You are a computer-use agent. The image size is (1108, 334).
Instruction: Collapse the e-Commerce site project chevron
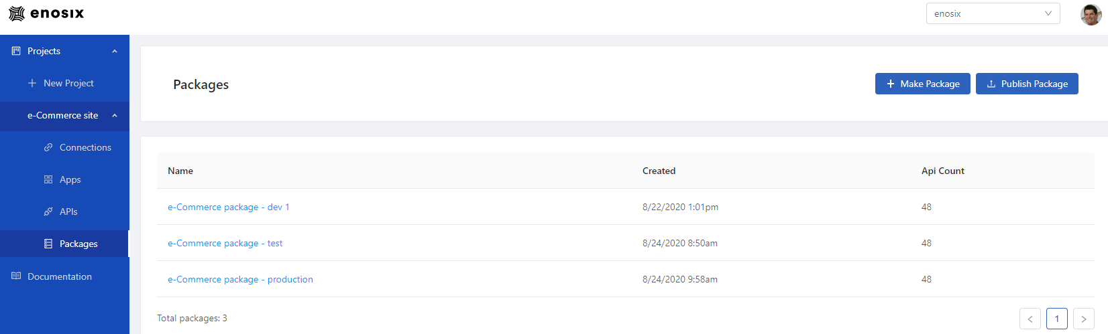pyautogui.click(x=115, y=115)
